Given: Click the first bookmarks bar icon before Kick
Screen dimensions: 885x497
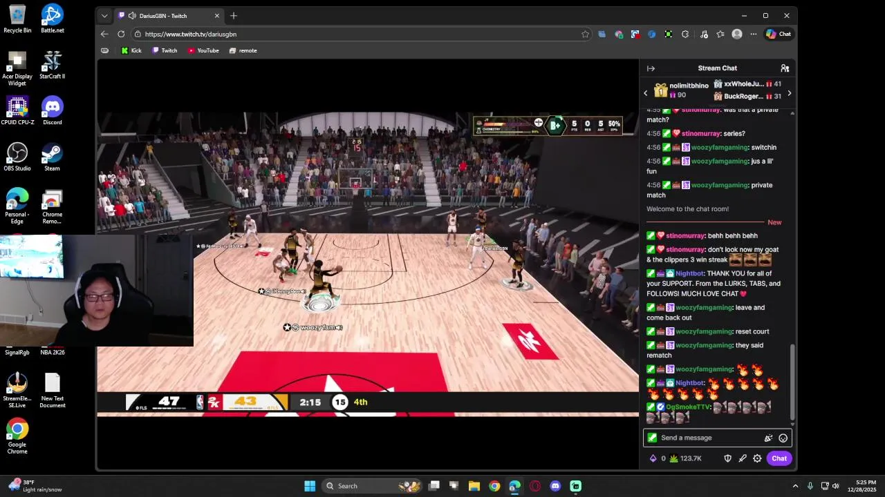Looking at the screenshot, I should pos(104,50).
